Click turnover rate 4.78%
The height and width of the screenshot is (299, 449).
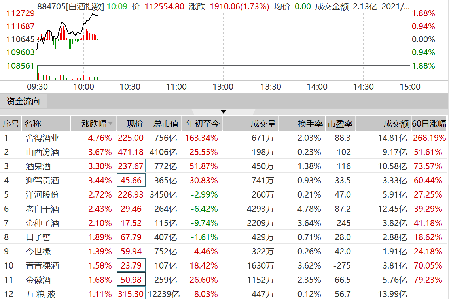(309, 209)
